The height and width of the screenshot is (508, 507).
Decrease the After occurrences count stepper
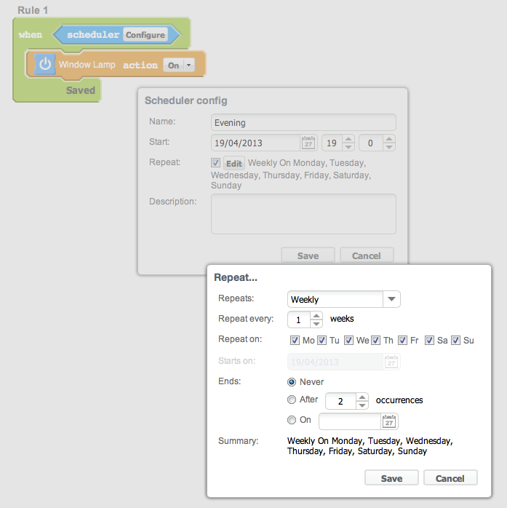click(362, 405)
